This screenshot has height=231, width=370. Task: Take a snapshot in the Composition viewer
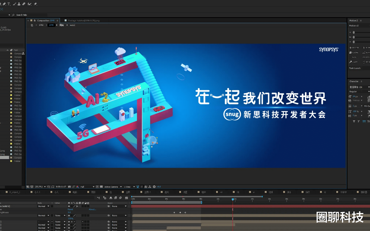(70, 187)
